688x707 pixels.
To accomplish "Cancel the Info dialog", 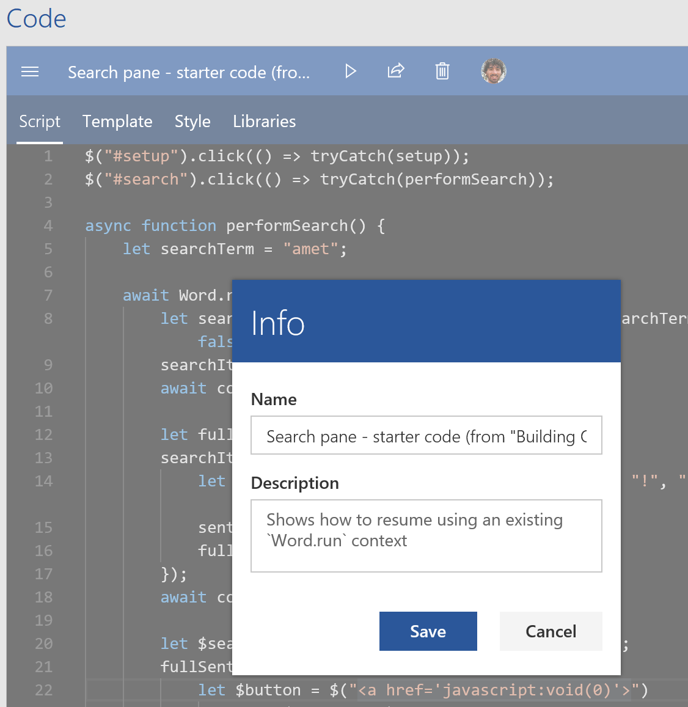I will [551, 631].
